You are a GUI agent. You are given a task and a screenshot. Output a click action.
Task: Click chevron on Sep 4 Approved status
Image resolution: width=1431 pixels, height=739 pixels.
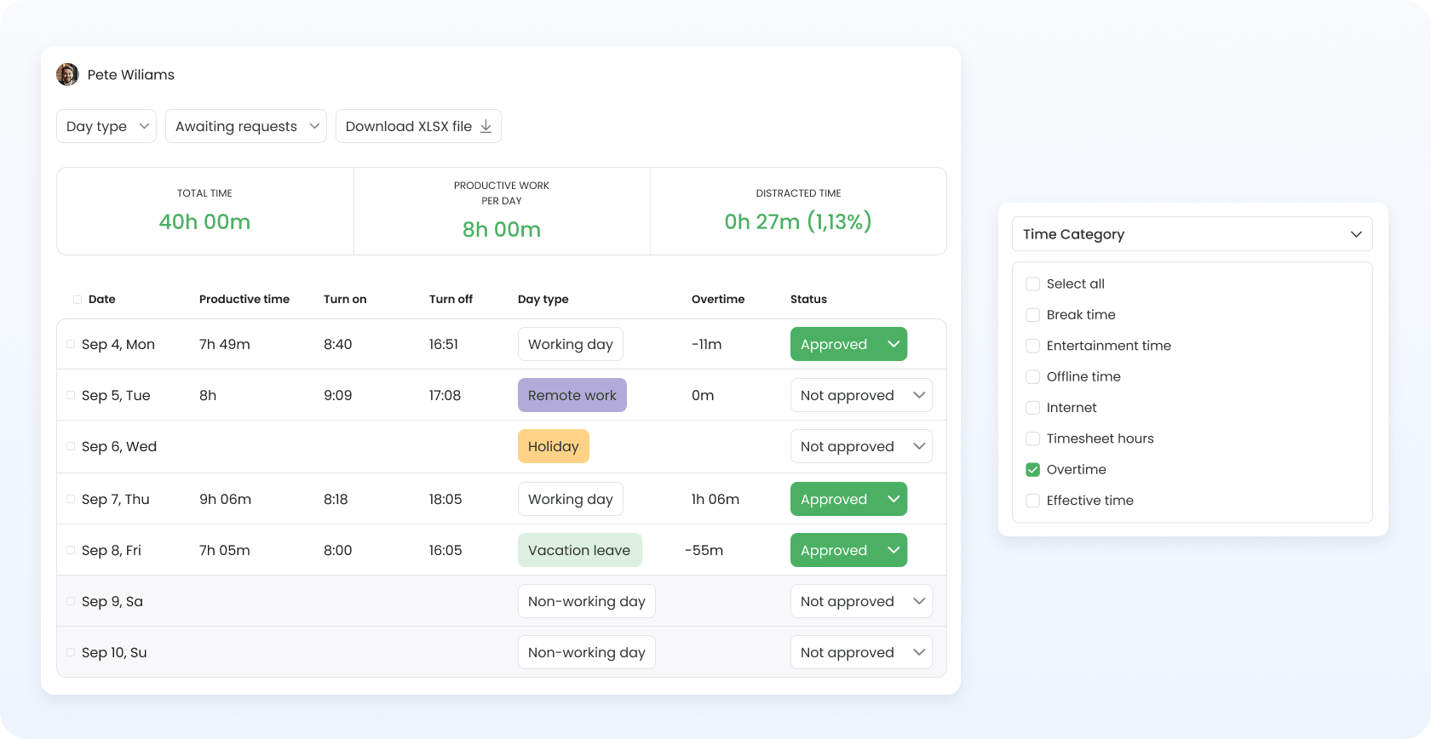894,344
